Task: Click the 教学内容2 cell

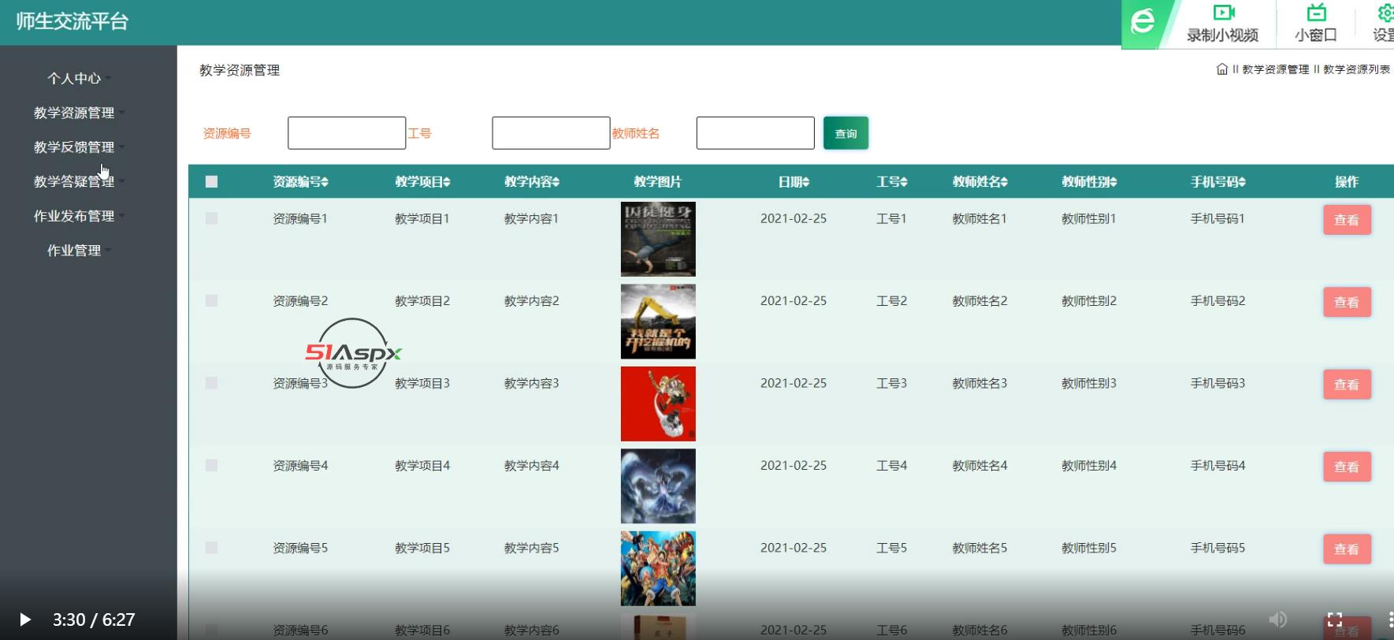Action: [531, 300]
